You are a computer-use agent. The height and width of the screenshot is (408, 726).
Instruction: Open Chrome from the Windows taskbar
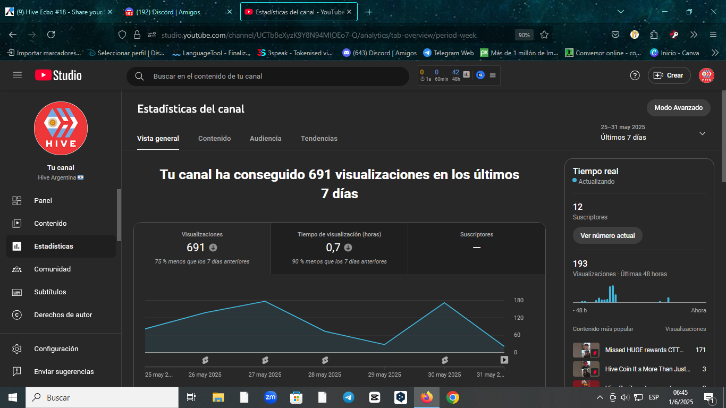[x=453, y=397]
